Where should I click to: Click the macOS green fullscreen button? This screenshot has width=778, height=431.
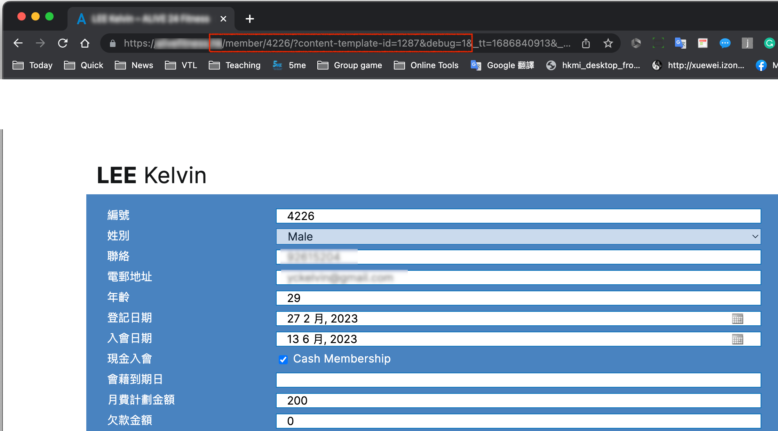49,16
